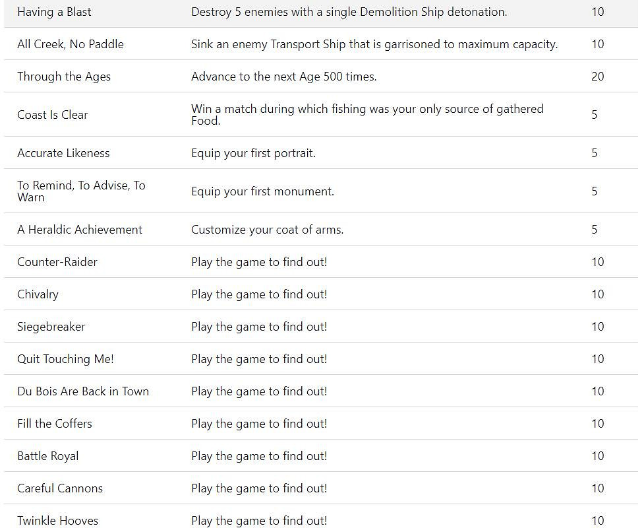Select "Du Bois Are Back in Town" title
Viewport: 644px width, 528px height.
pos(83,391)
